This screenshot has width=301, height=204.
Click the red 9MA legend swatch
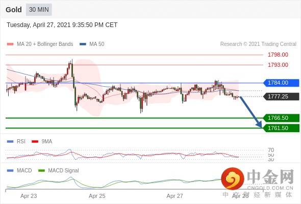pyautogui.click(x=35, y=142)
